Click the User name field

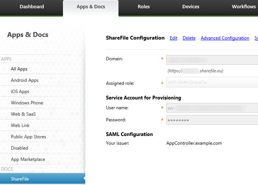click(x=212, y=108)
